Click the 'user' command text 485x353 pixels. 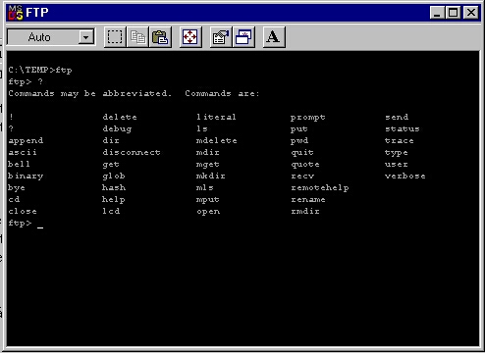(x=397, y=164)
